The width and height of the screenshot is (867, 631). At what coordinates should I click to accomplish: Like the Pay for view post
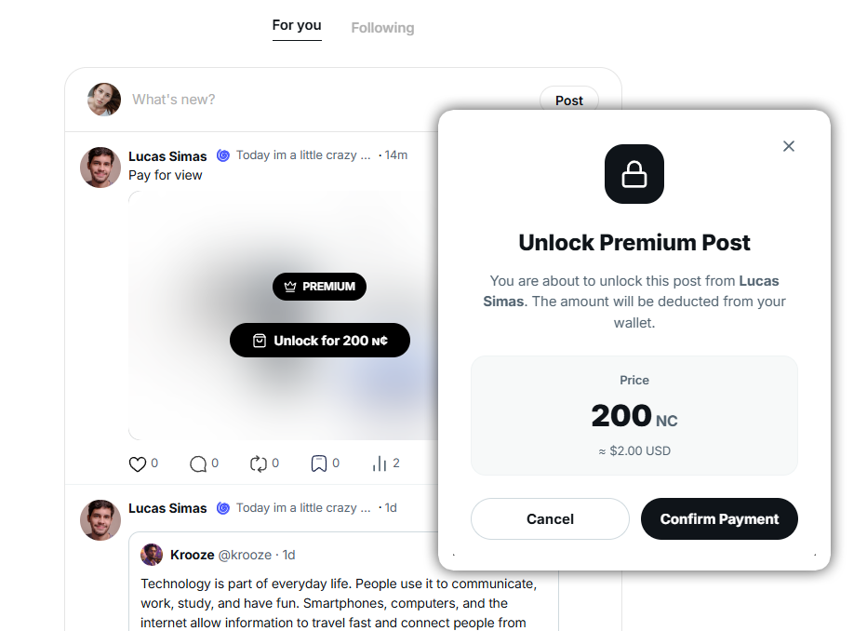click(137, 464)
